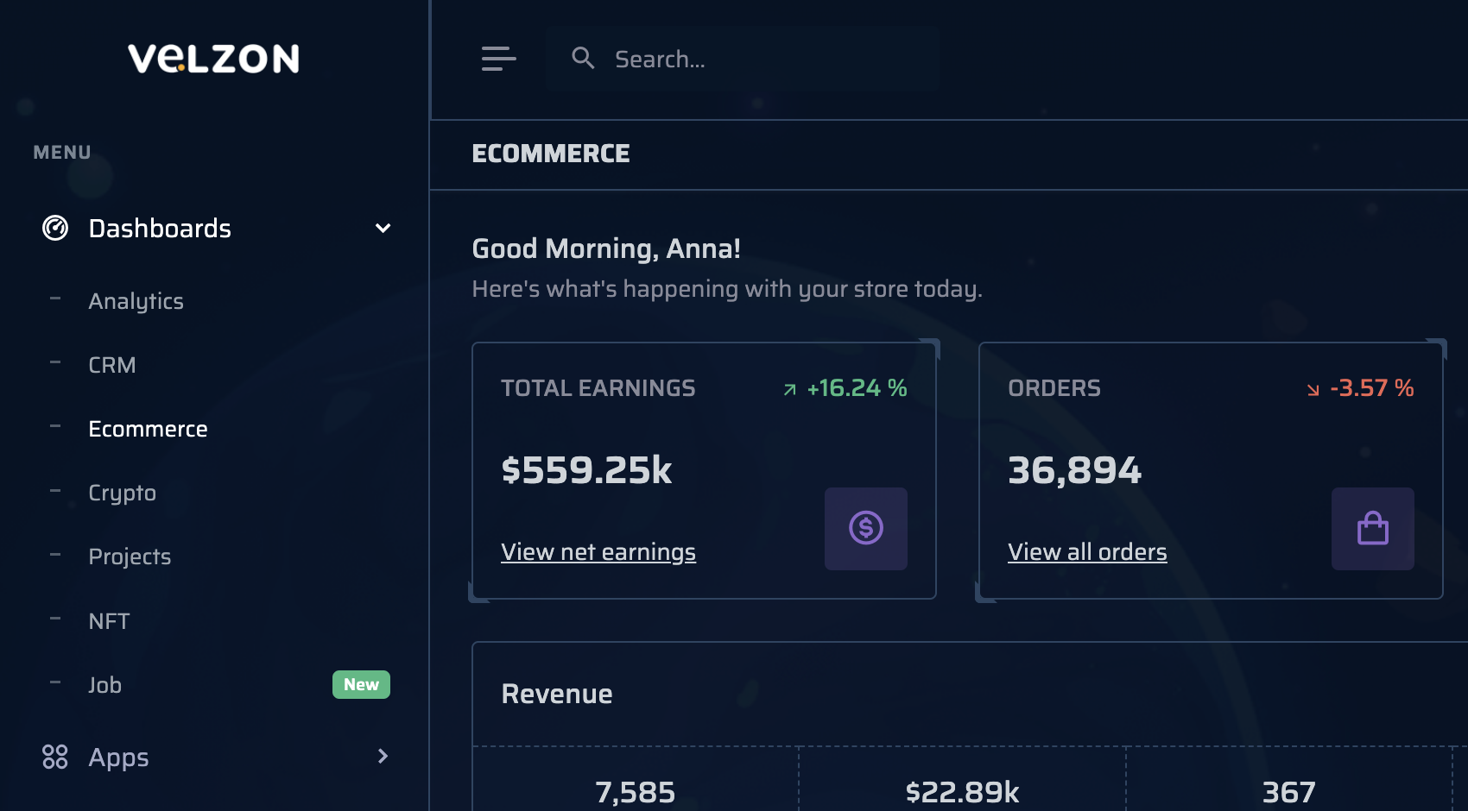Open the Projects dashboard
This screenshot has height=811, width=1468.
coord(130,556)
